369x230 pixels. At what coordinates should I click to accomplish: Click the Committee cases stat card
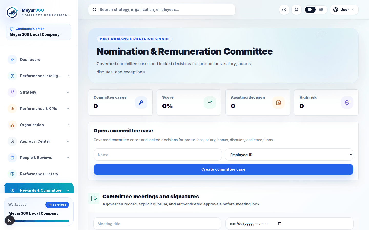click(x=120, y=102)
